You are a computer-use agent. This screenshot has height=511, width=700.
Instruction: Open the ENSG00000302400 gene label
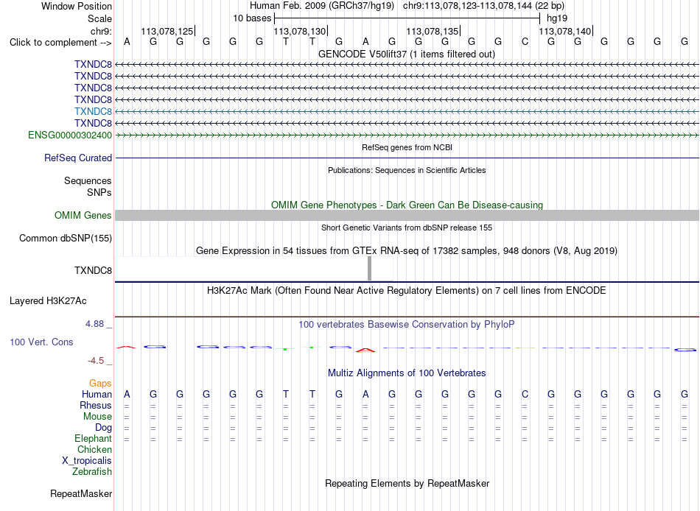[x=70, y=135]
